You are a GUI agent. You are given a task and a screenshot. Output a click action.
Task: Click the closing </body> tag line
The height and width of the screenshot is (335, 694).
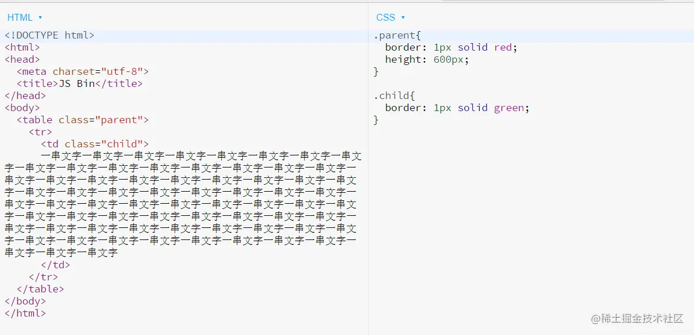click(x=25, y=301)
